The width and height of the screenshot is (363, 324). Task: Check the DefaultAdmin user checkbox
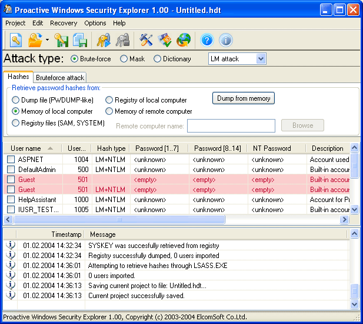[11, 170]
